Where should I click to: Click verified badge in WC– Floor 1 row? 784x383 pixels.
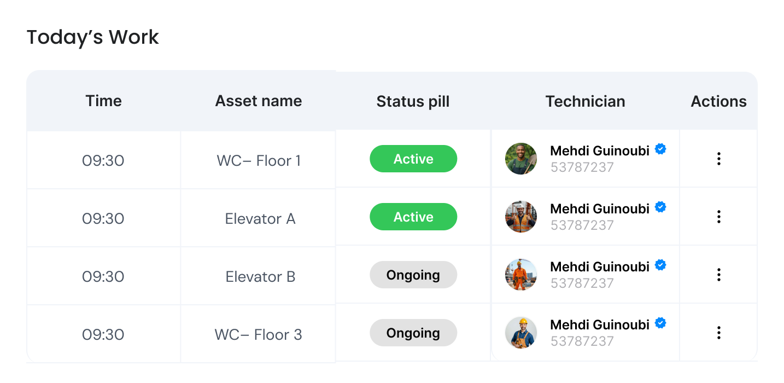660,149
